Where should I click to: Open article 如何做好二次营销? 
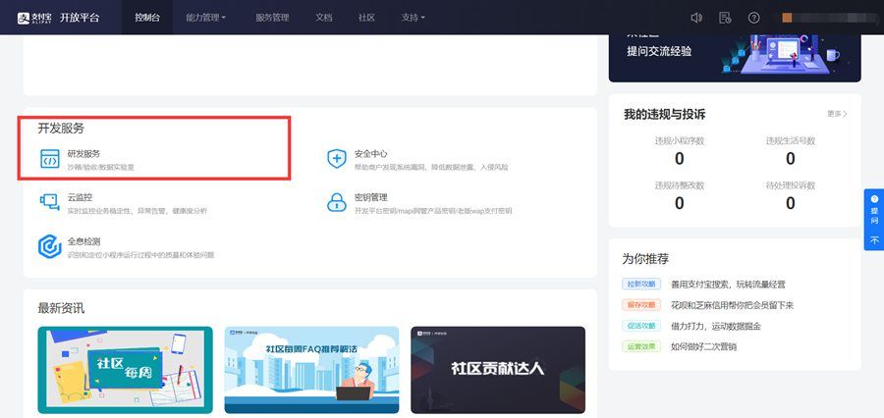pos(703,346)
